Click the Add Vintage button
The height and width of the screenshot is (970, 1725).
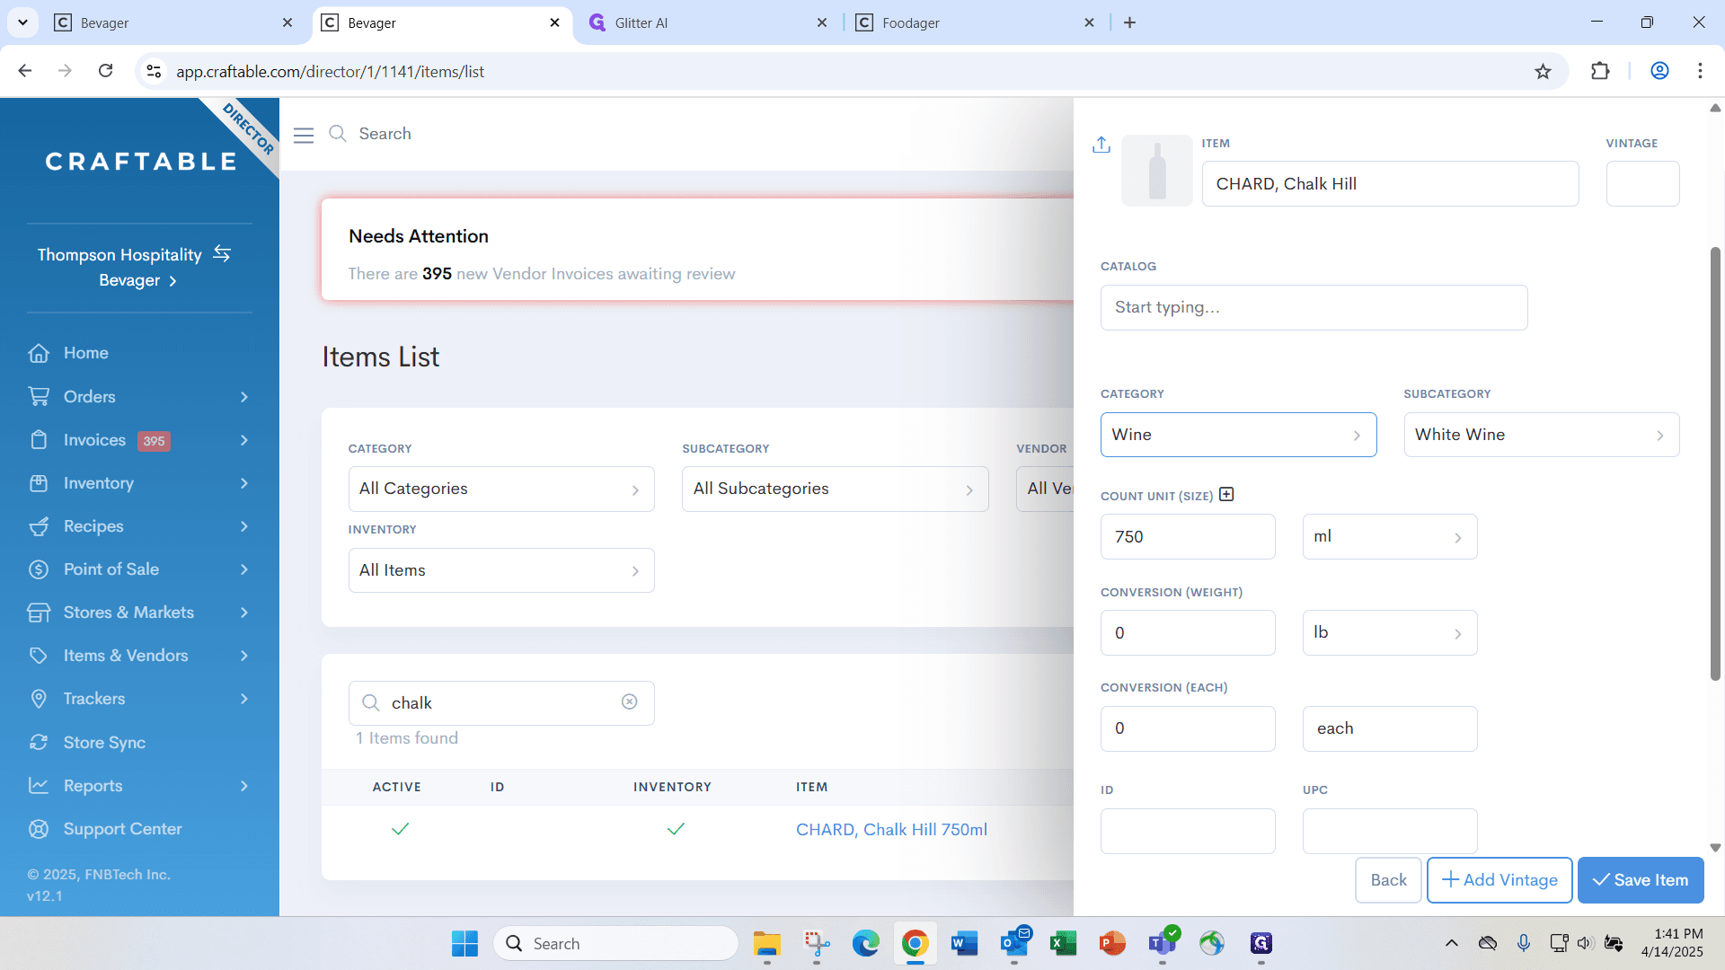[x=1499, y=880]
